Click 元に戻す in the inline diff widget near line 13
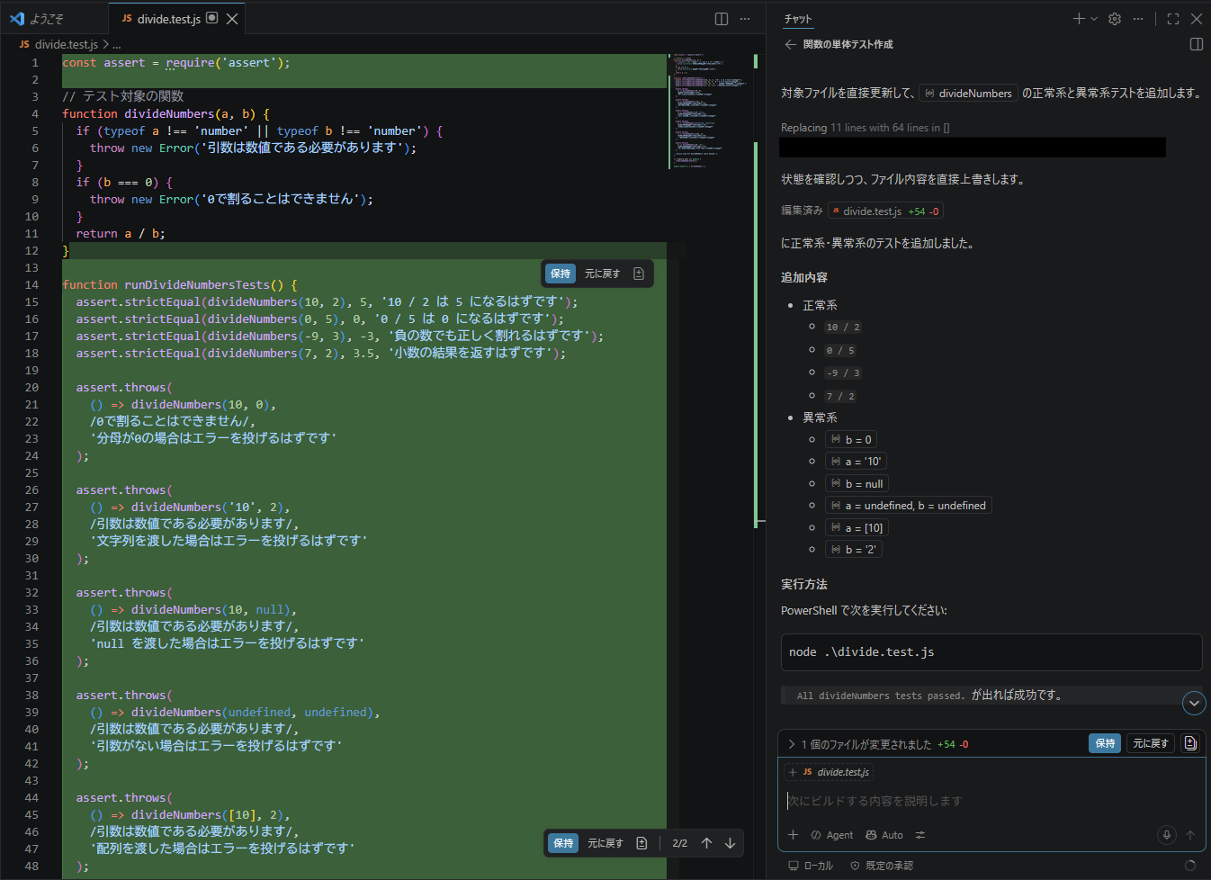This screenshot has width=1211, height=880. [x=602, y=274]
